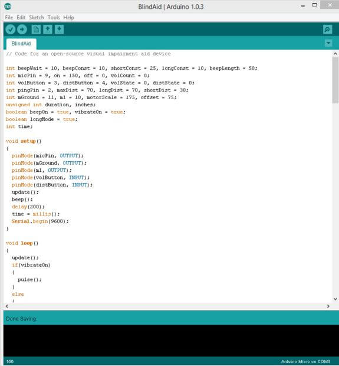Click the Arduino logo in title bar
The height and width of the screenshot is (366, 339).
click(8, 6)
